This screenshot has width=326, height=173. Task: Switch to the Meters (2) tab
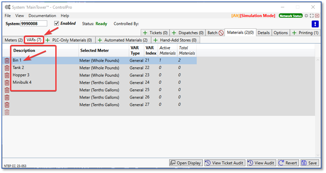coord(13,40)
